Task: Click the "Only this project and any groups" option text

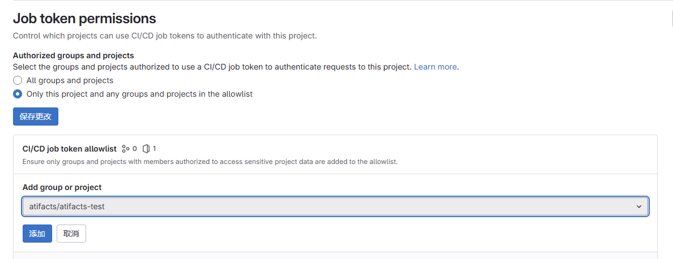Action: coord(139,94)
